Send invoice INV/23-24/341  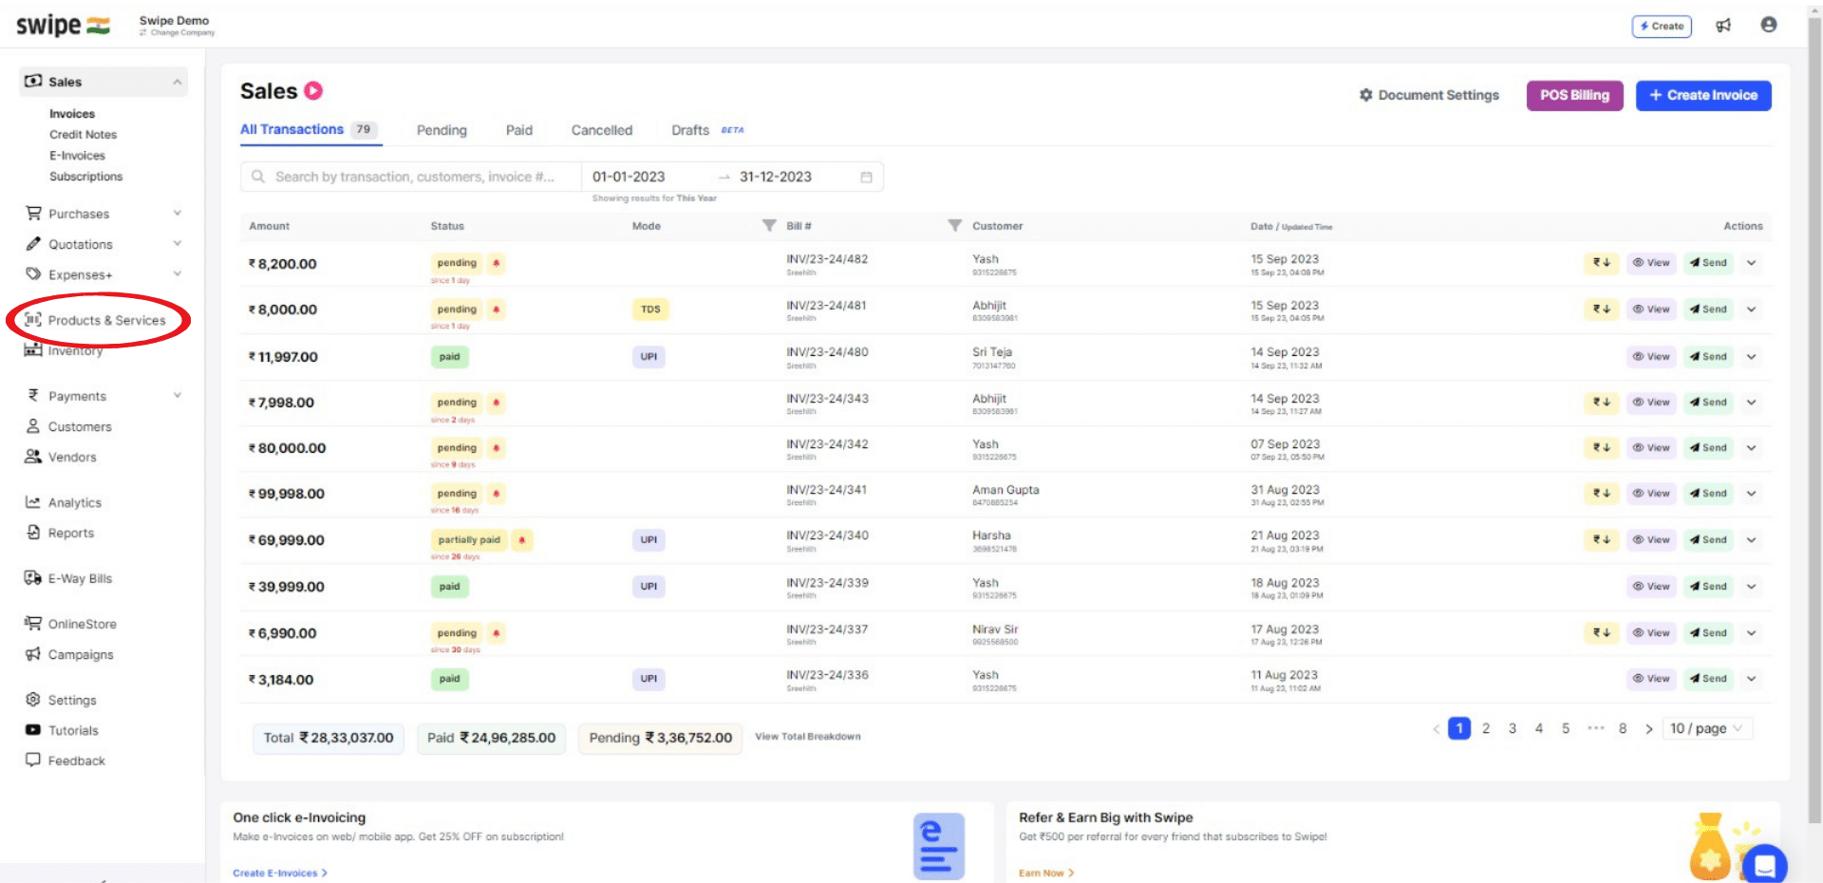pyautogui.click(x=1708, y=494)
